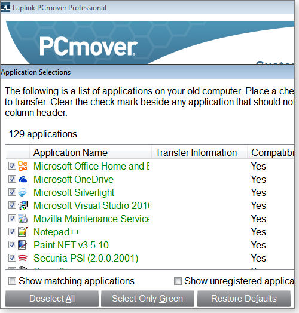
Task: Click Yes compatibility for Paint.NET
Action: click(258, 245)
